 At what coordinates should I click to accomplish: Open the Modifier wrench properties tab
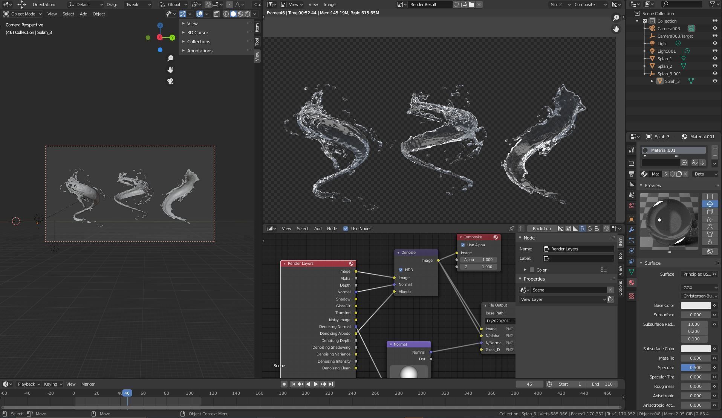632,230
